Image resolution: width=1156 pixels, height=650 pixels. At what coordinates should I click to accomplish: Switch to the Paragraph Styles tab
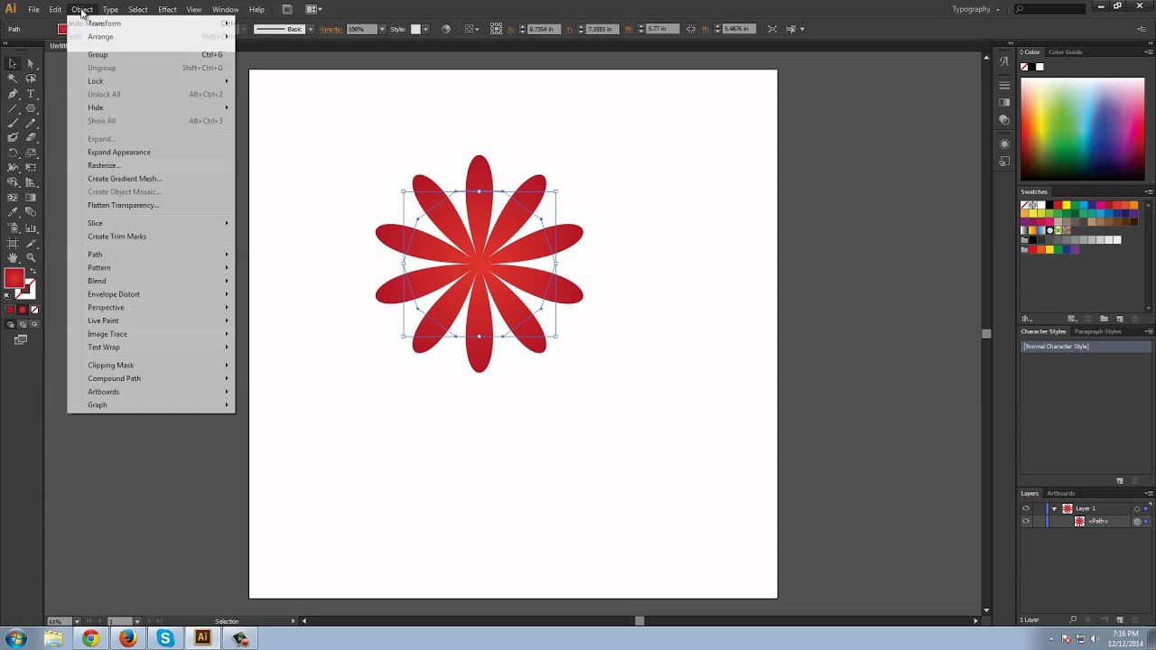[x=1097, y=331]
